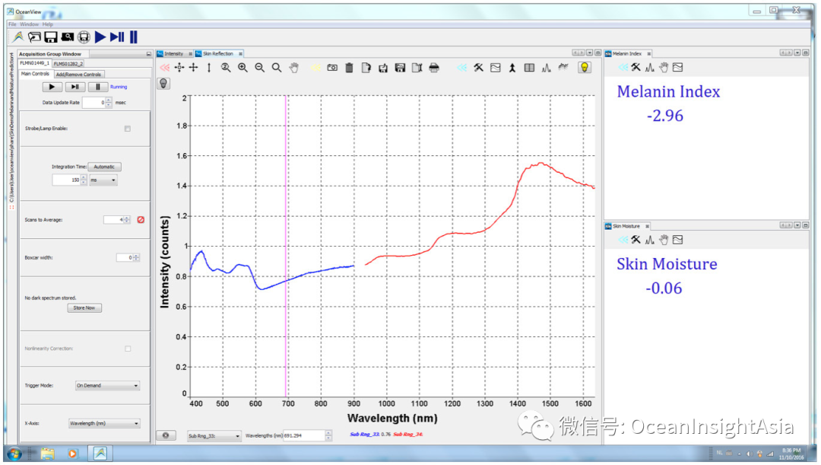This screenshot has width=821, height=465.
Task: Click the OceanView taskbar icon
Action: (x=100, y=454)
